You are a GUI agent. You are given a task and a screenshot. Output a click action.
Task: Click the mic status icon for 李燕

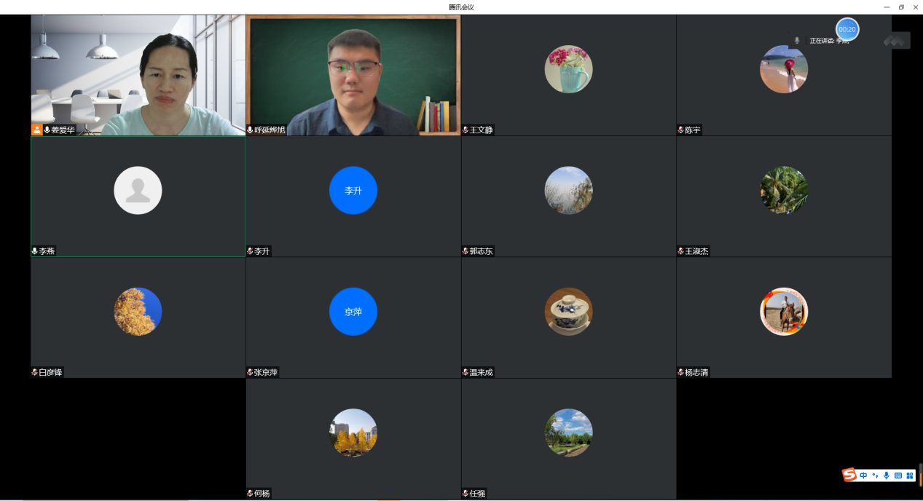click(x=35, y=251)
